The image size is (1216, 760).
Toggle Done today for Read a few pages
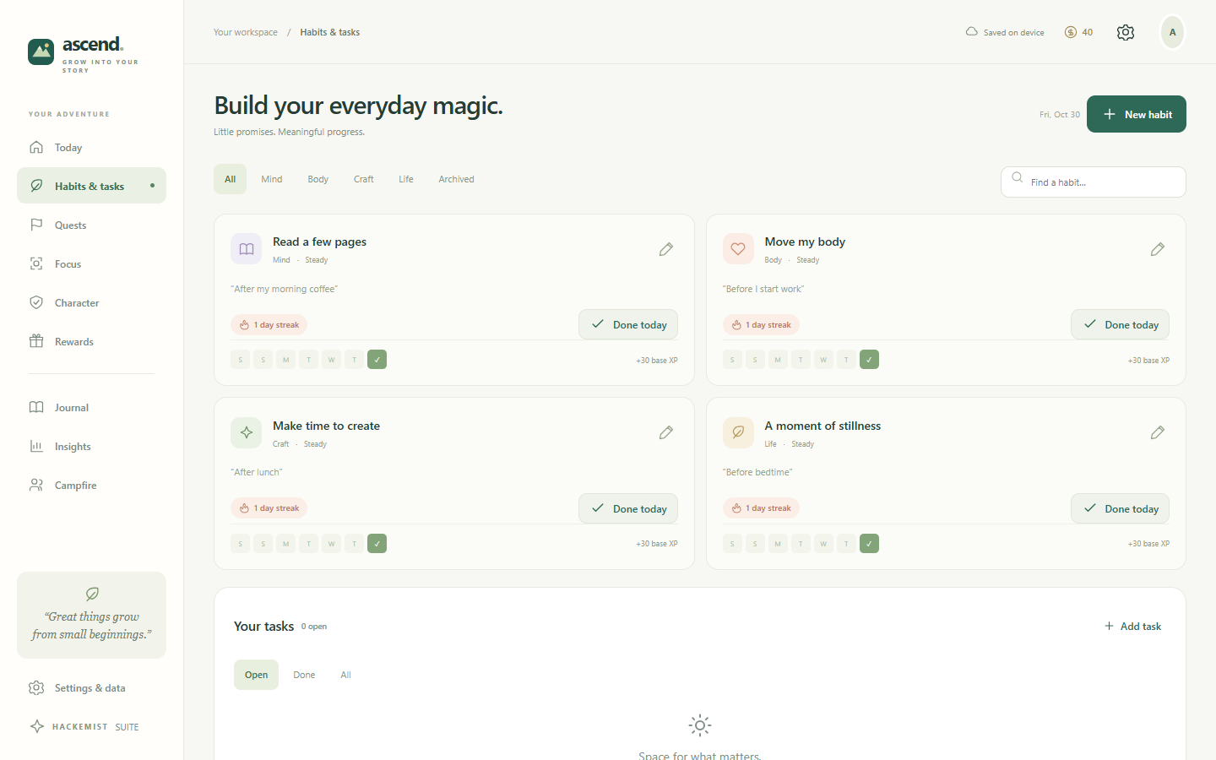click(x=628, y=324)
